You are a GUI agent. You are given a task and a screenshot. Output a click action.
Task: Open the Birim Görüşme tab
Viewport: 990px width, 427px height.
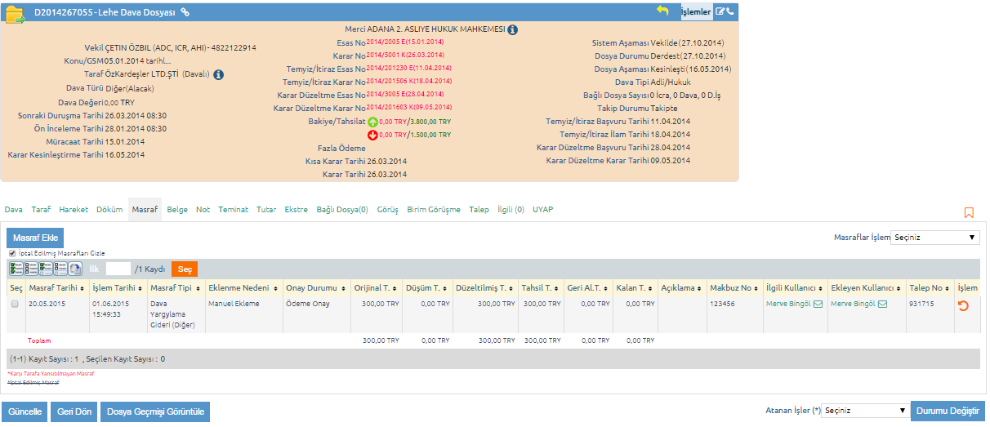click(434, 210)
